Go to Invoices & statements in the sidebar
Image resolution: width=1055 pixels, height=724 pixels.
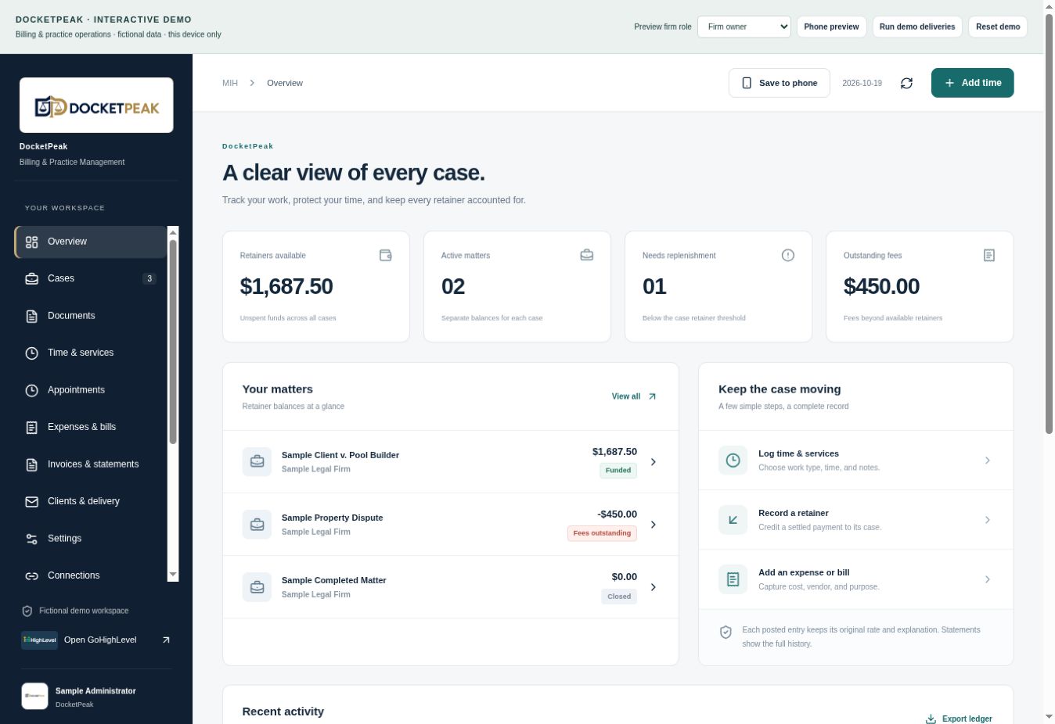[x=91, y=464]
